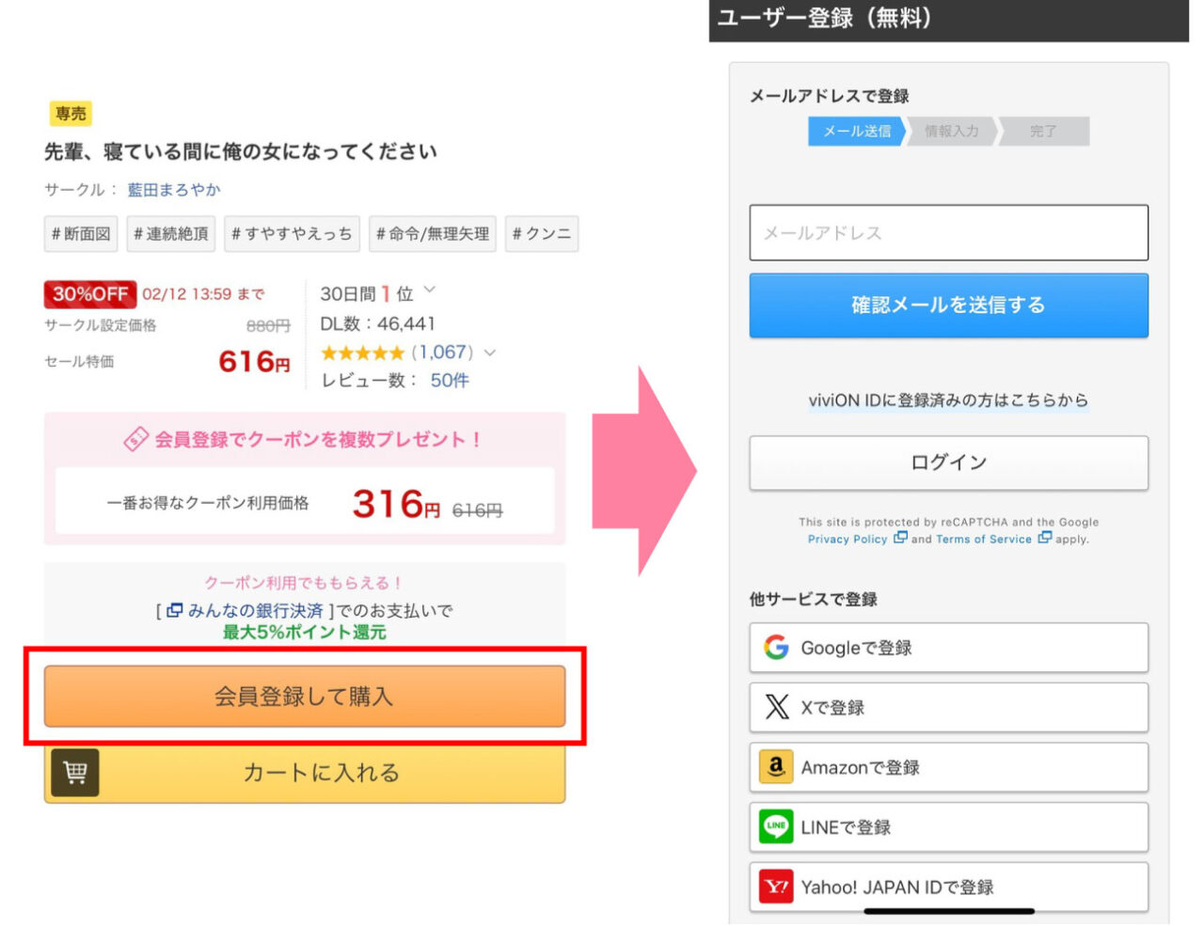Click the Google logo icon

tap(776, 648)
